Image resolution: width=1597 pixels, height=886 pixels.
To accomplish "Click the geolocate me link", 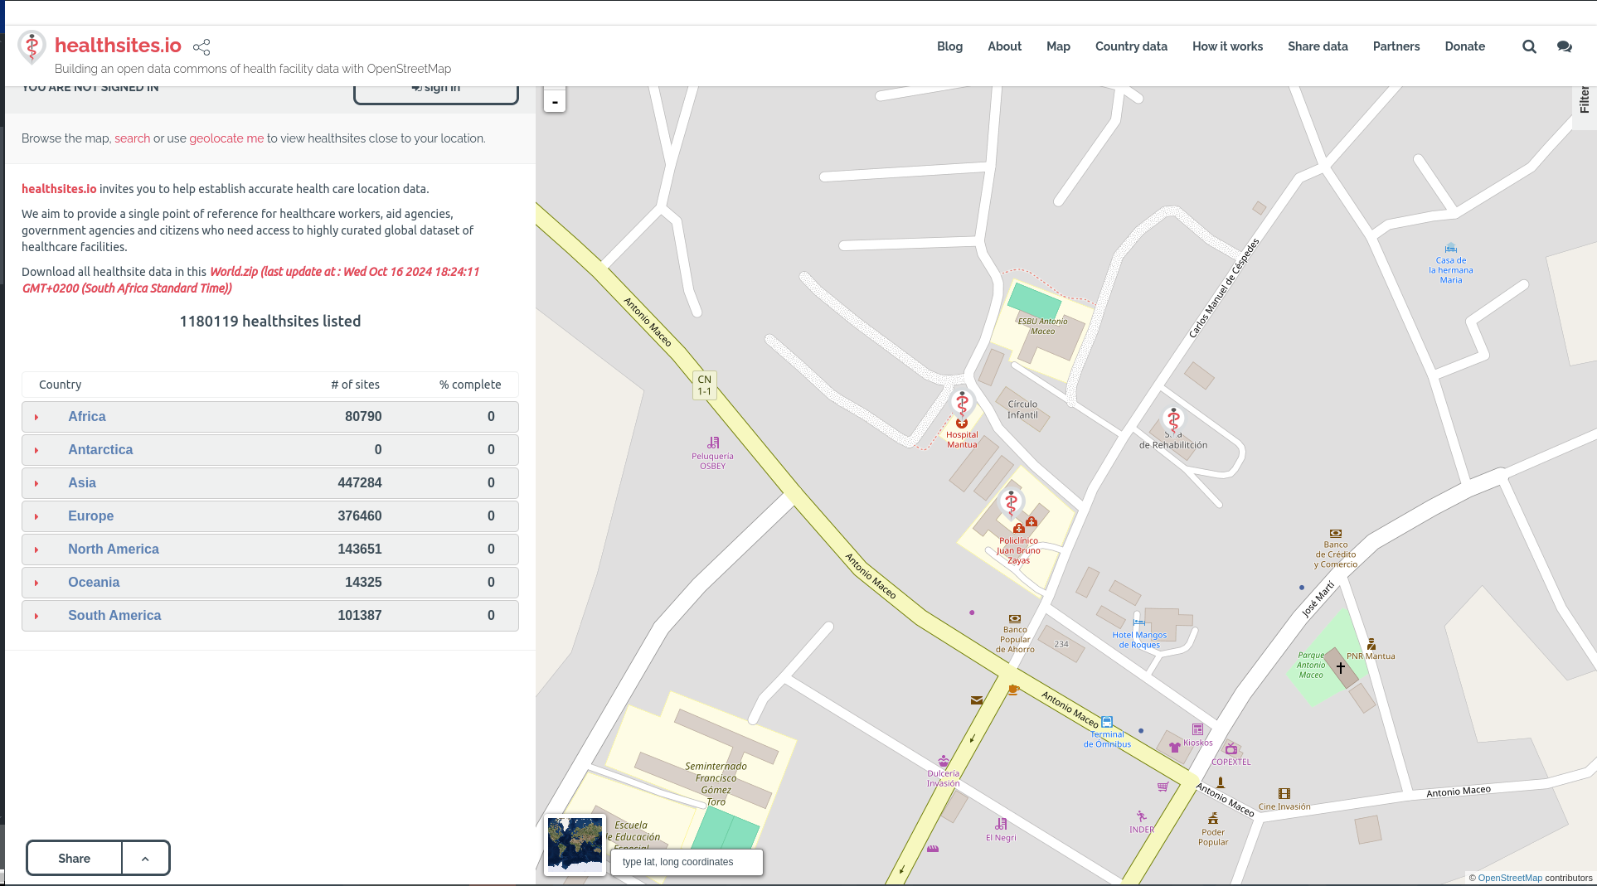I will 226,138.
